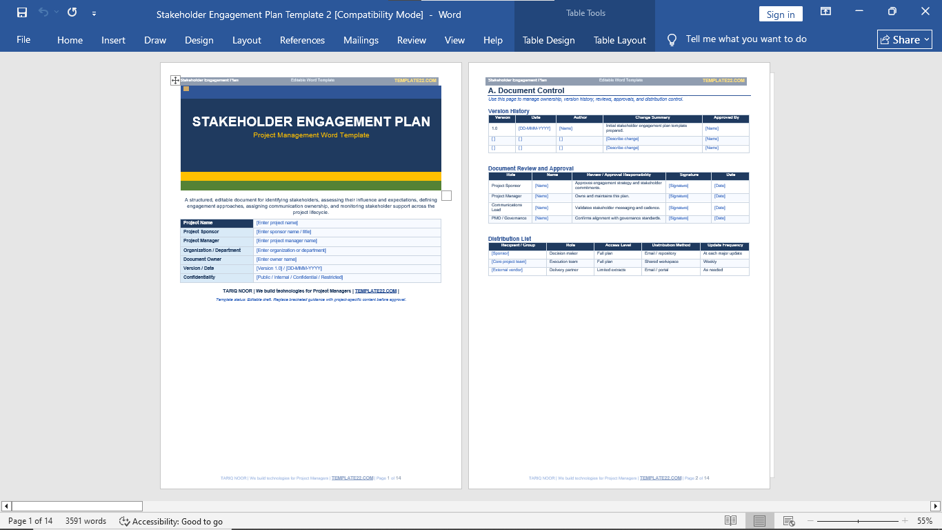Switch to Print Layout view
The width and height of the screenshot is (942, 530).
(x=759, y=521)
